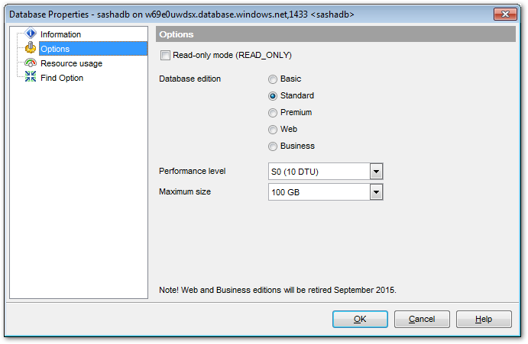The width and height of the screenshot is (528, 344).
Task: Open Help for database properties
Action: (x=484, y=319)
